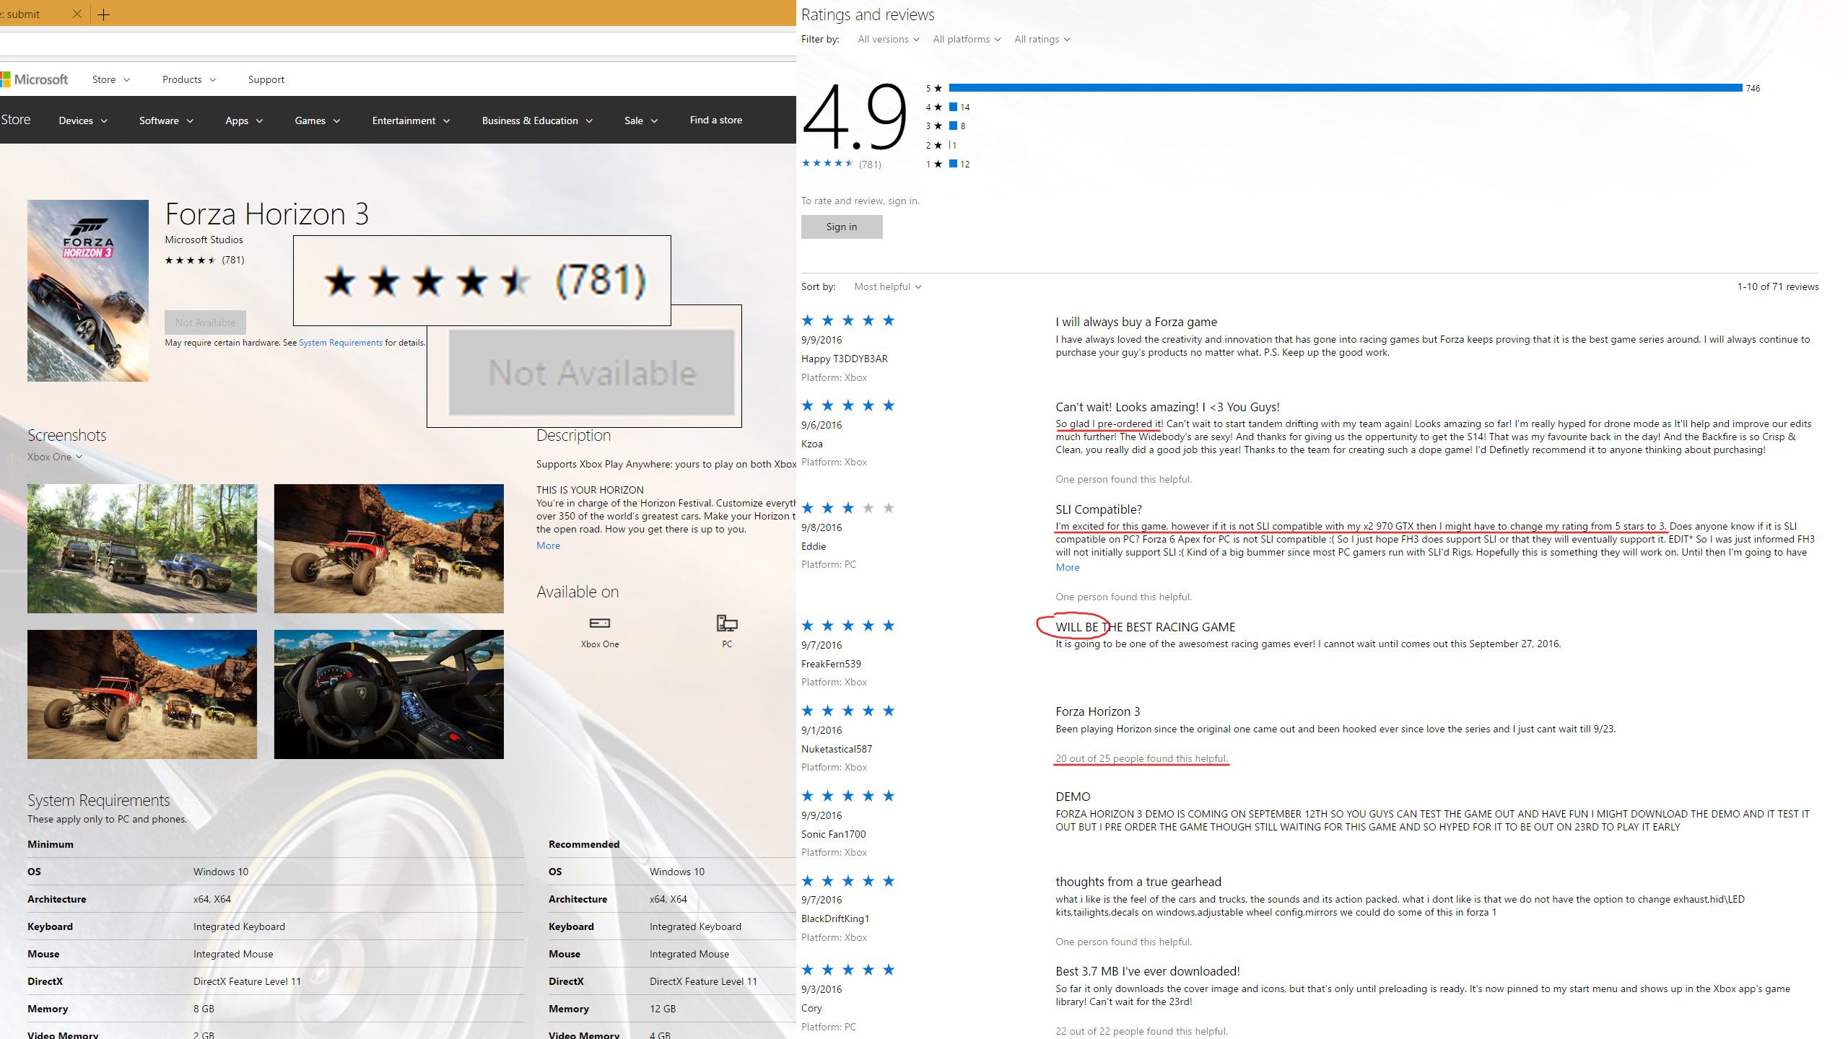Click the 1 star rating bar
The image size is (1848, 1039).
[x=953, y=164]
